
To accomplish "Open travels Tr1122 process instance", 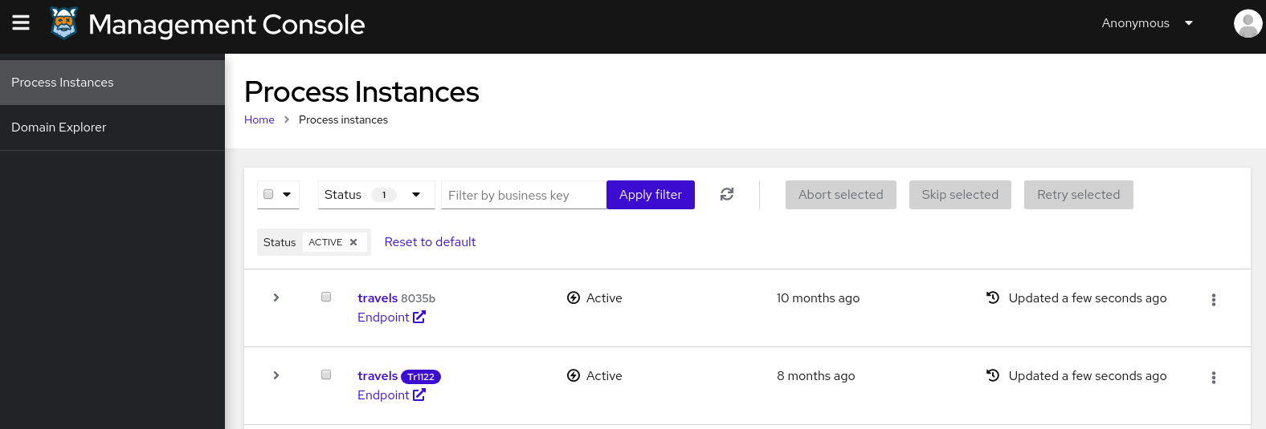I will click(x=378, y=376).
